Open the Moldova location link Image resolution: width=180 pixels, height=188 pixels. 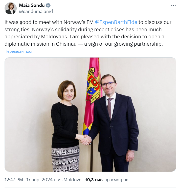(73, 180)
